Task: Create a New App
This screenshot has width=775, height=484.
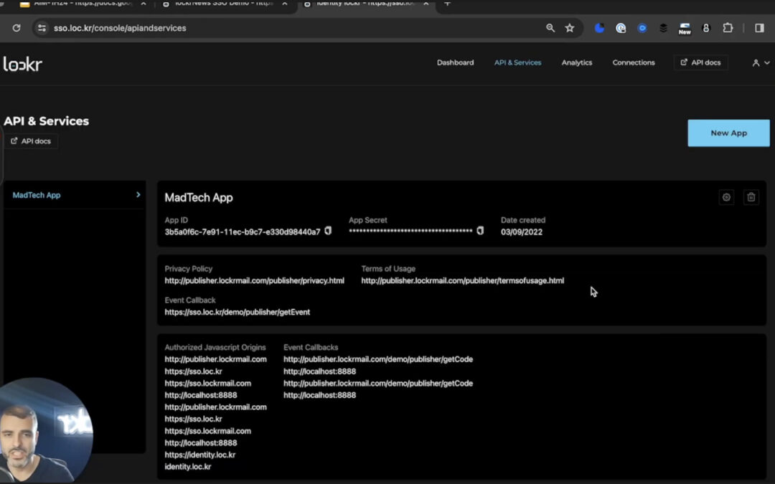Action: tap(728, 133)
